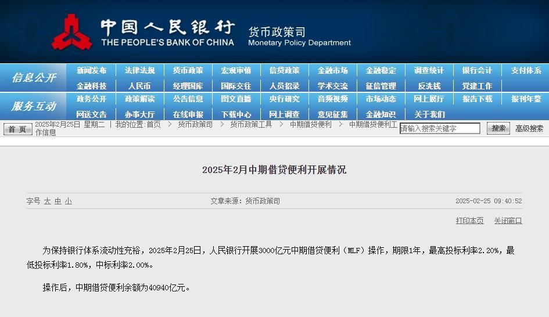The height and width of the screenshot is (317, 549).
Task: Open breadcrumb link 中期借贷便利
Action: click(x=311, y=125)
